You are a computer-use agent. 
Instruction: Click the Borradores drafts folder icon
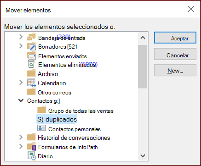tap(31, 46)
